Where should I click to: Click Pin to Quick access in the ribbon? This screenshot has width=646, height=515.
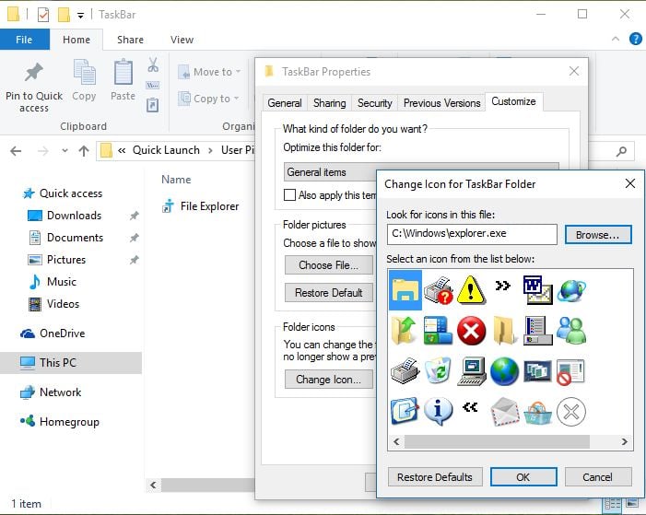(34, 88)
